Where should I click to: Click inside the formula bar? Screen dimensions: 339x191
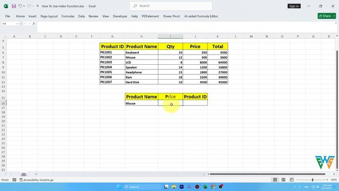(186, 27)
